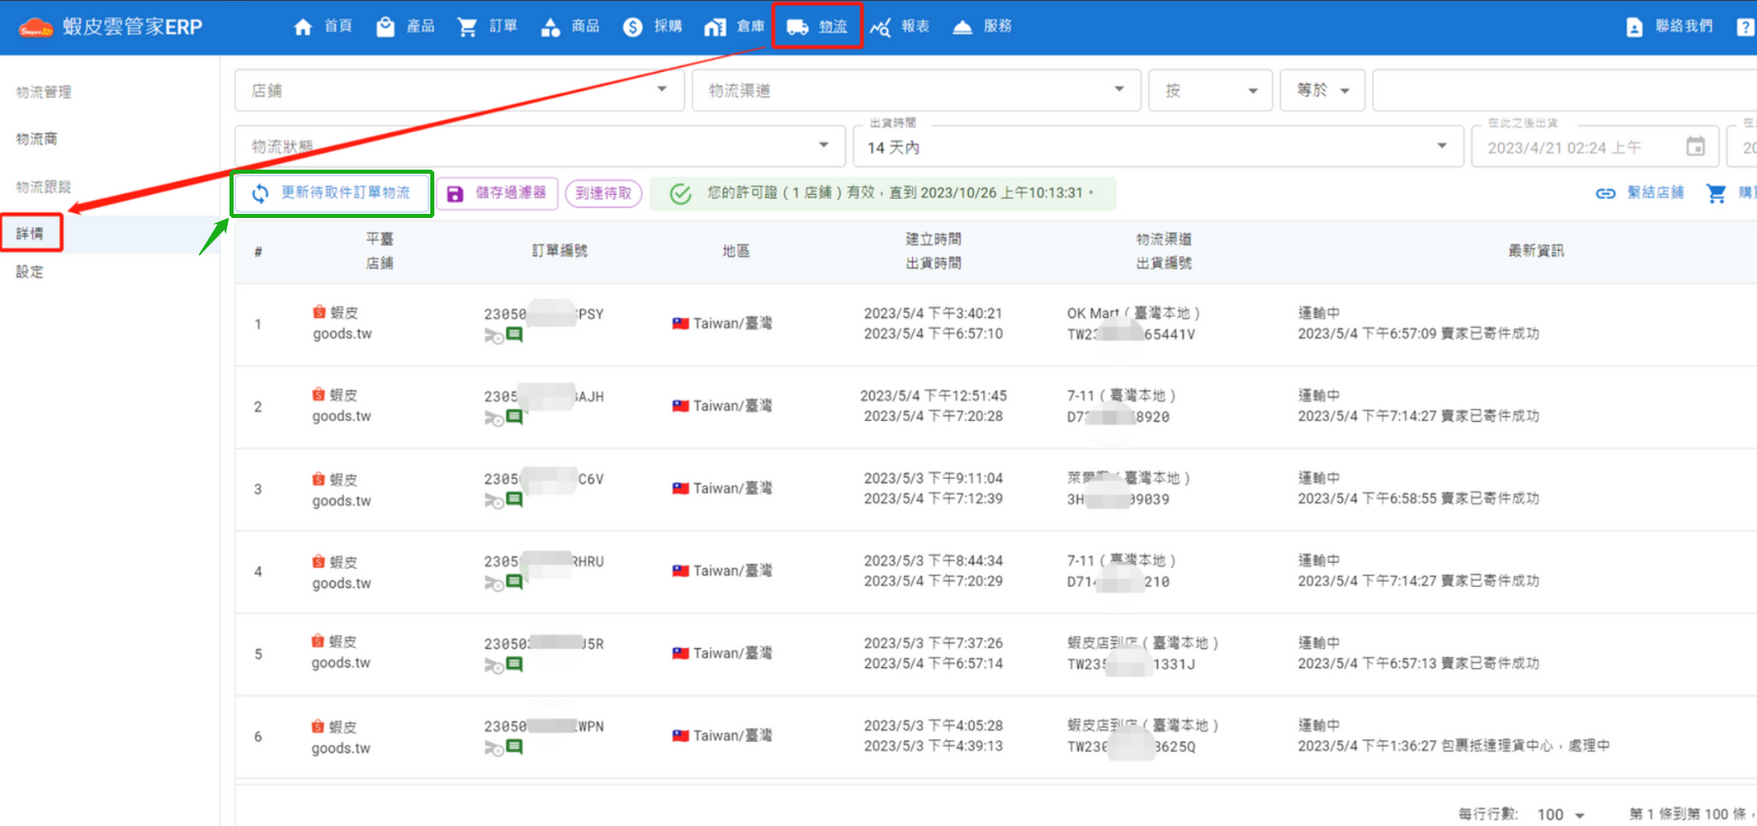
Task: Click the shipped-tag icon on the order ending C6V
Action: tap(493, 501)
